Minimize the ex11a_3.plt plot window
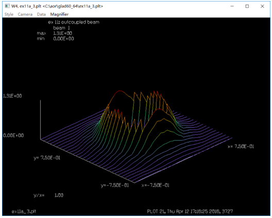Viewport: 272px width, 218px height. pyautogui.click(x=232, y=6)
